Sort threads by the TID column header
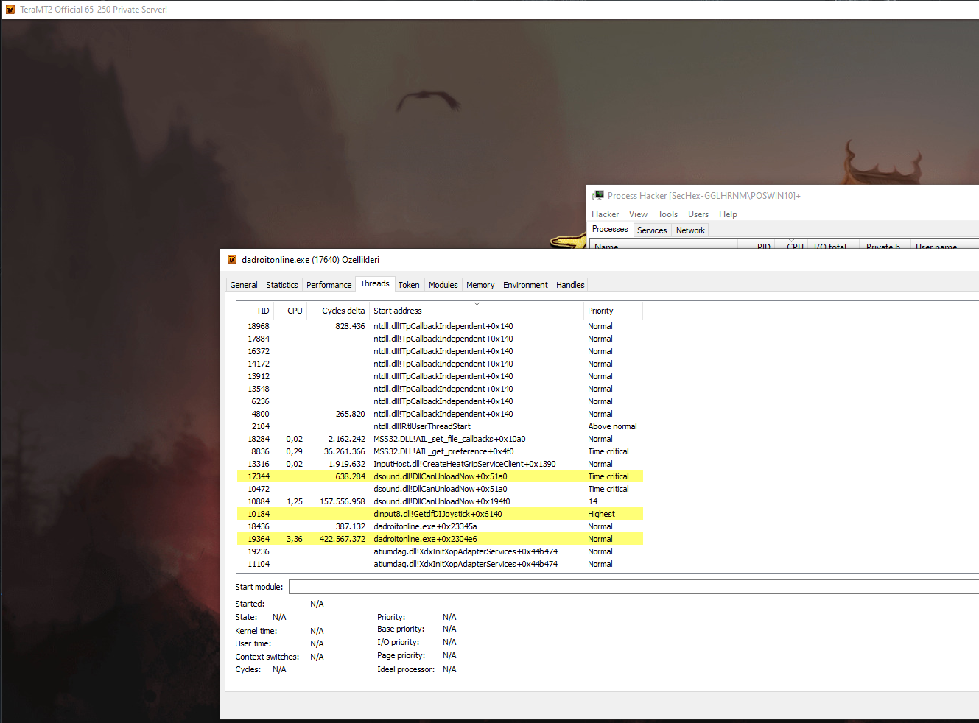Image resolution: width=979 pixels, height=723 pixels. 255,311
